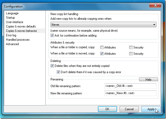Image resolution: width=166 pixels, height=119 pixels.
Task: Select Copies & moves defaults
Action: click(21, 26)
